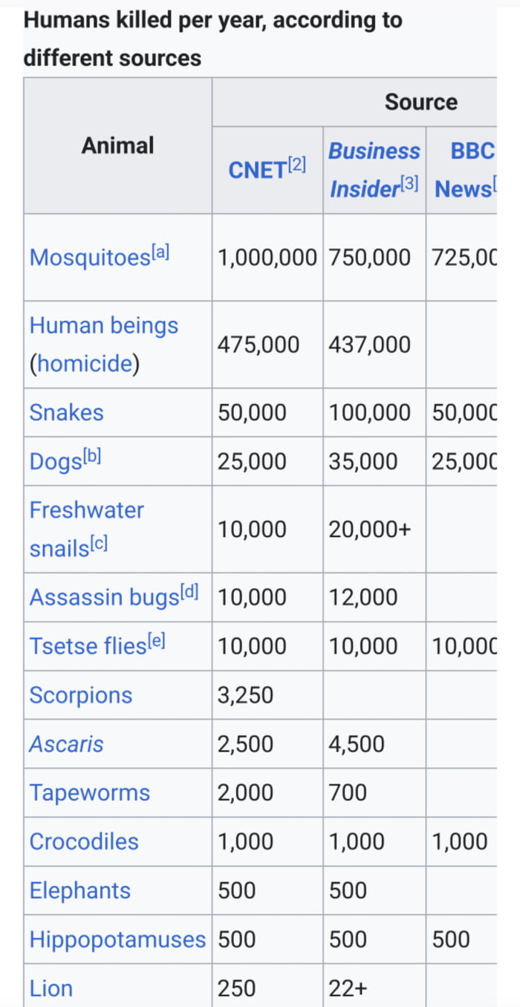Open citation [2] next to CNET
The width and height of the screenshot is (520, 1007).
[296, 165]
